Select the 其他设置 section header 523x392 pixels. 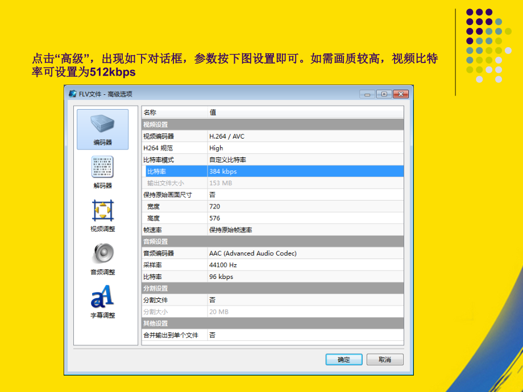[272, 323]
